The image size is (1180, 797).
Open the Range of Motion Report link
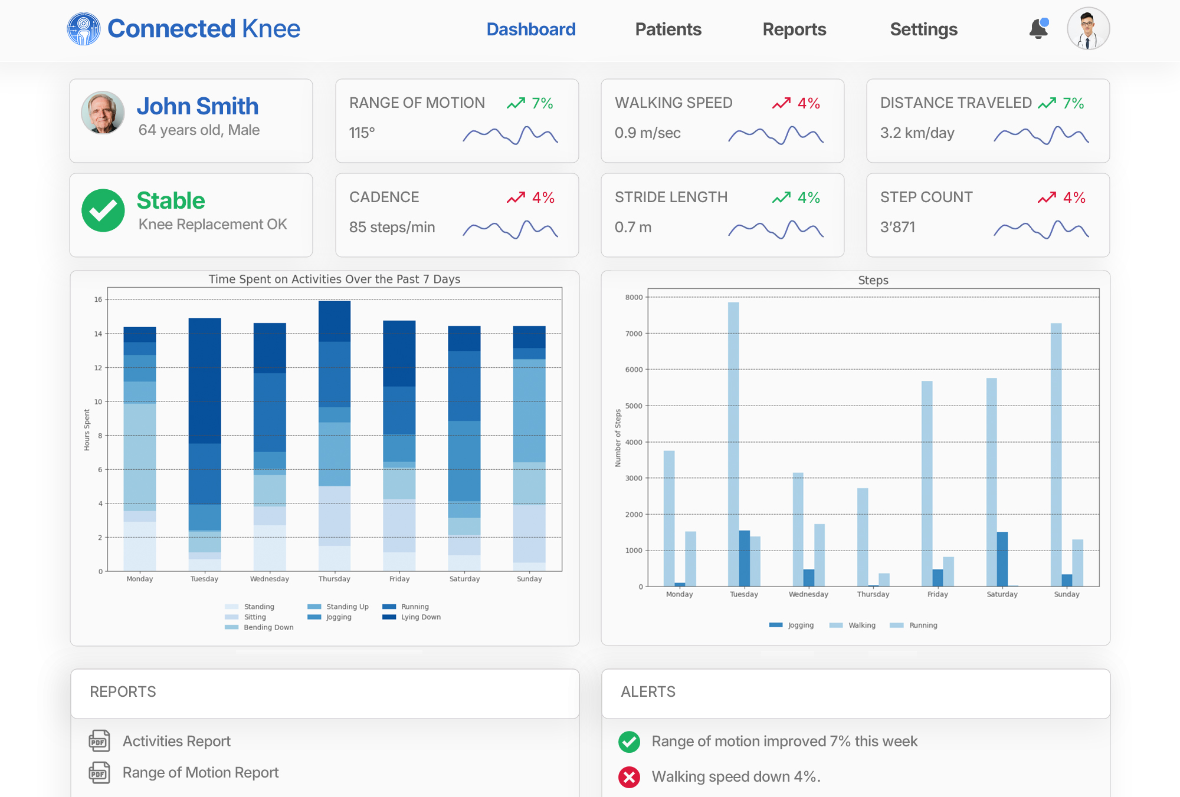coord(200,772)
